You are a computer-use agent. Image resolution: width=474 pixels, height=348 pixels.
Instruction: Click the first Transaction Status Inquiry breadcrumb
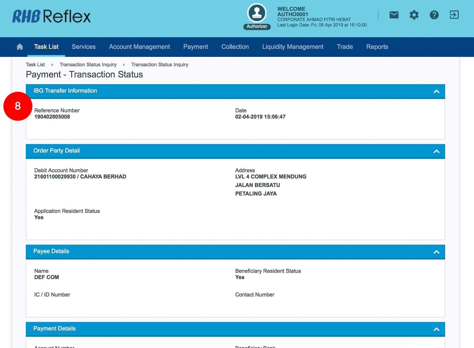click(x=88, y=65)
